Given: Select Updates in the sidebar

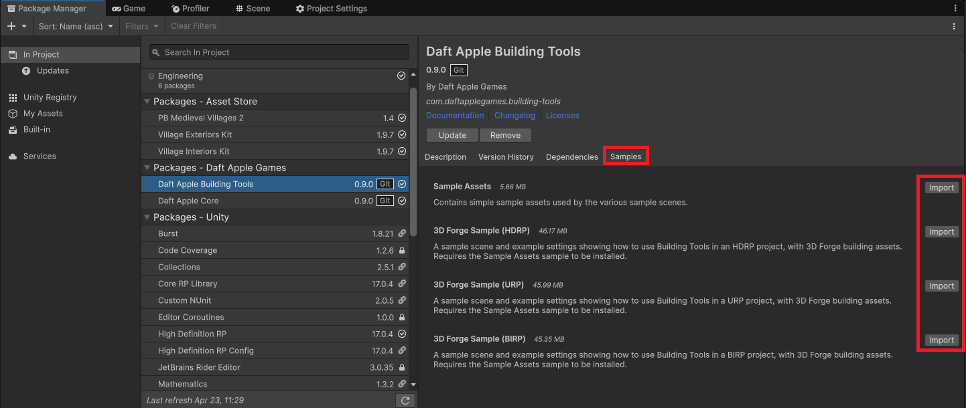Looking at the screenshot, I should tap(70, 70).
